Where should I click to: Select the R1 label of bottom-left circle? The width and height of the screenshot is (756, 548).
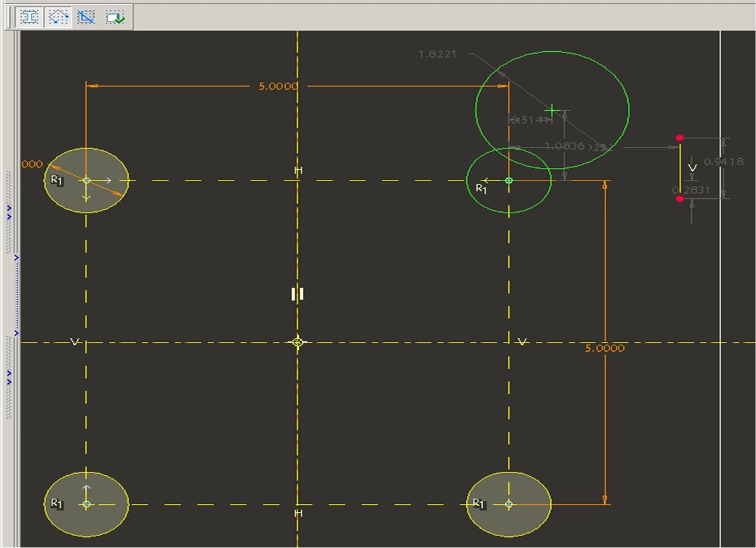(x=57, y=503)
